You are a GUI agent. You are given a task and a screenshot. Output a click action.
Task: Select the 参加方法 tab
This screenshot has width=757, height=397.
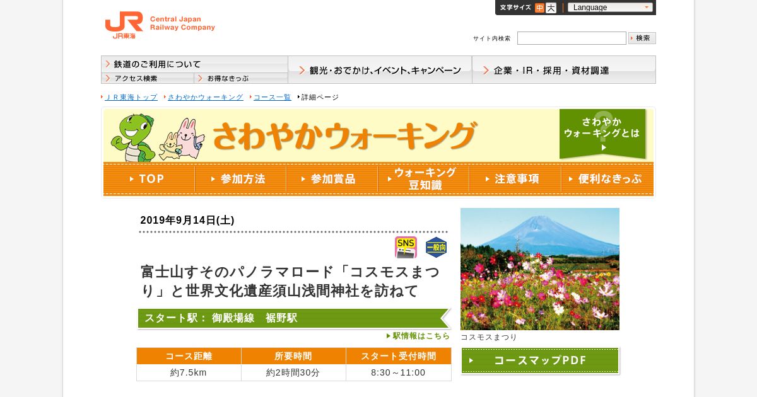click(240, 179)
